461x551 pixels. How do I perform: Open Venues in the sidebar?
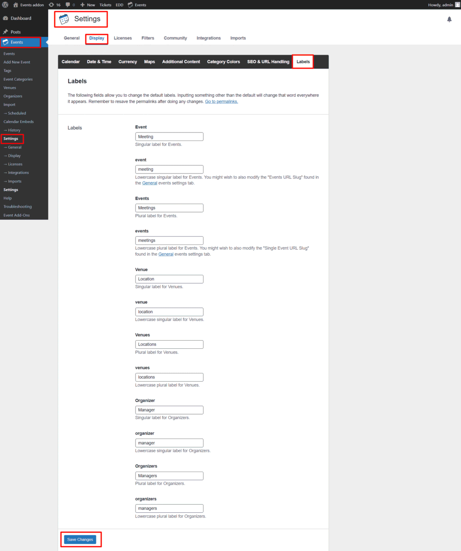[10, 88]
